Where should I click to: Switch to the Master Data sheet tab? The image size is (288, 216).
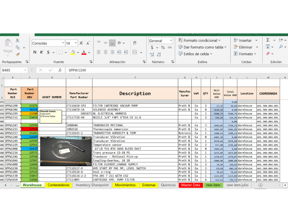(191, 185)
